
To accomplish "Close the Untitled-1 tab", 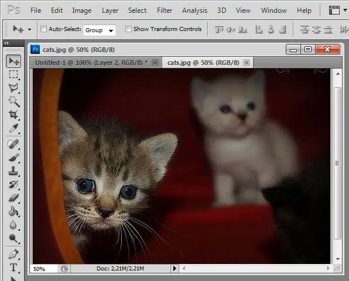I will [x=155, y=63].
